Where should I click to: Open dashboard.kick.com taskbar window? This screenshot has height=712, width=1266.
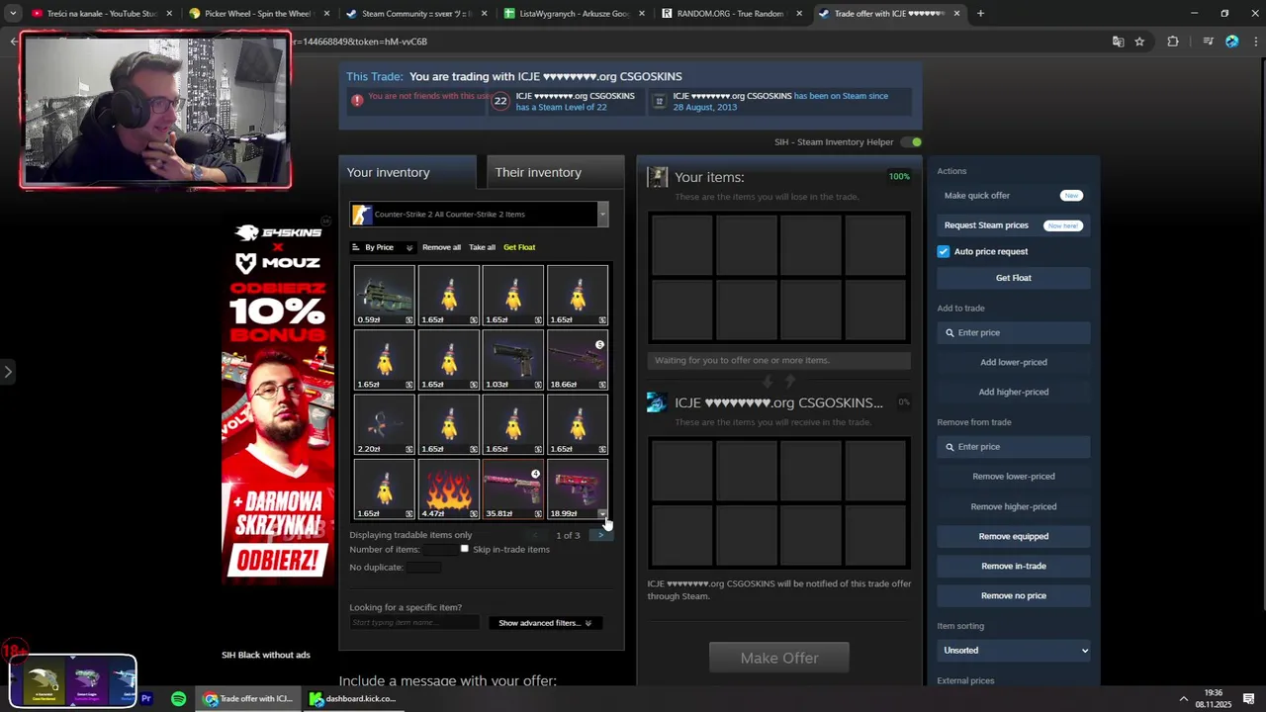[x=354, y=699]
